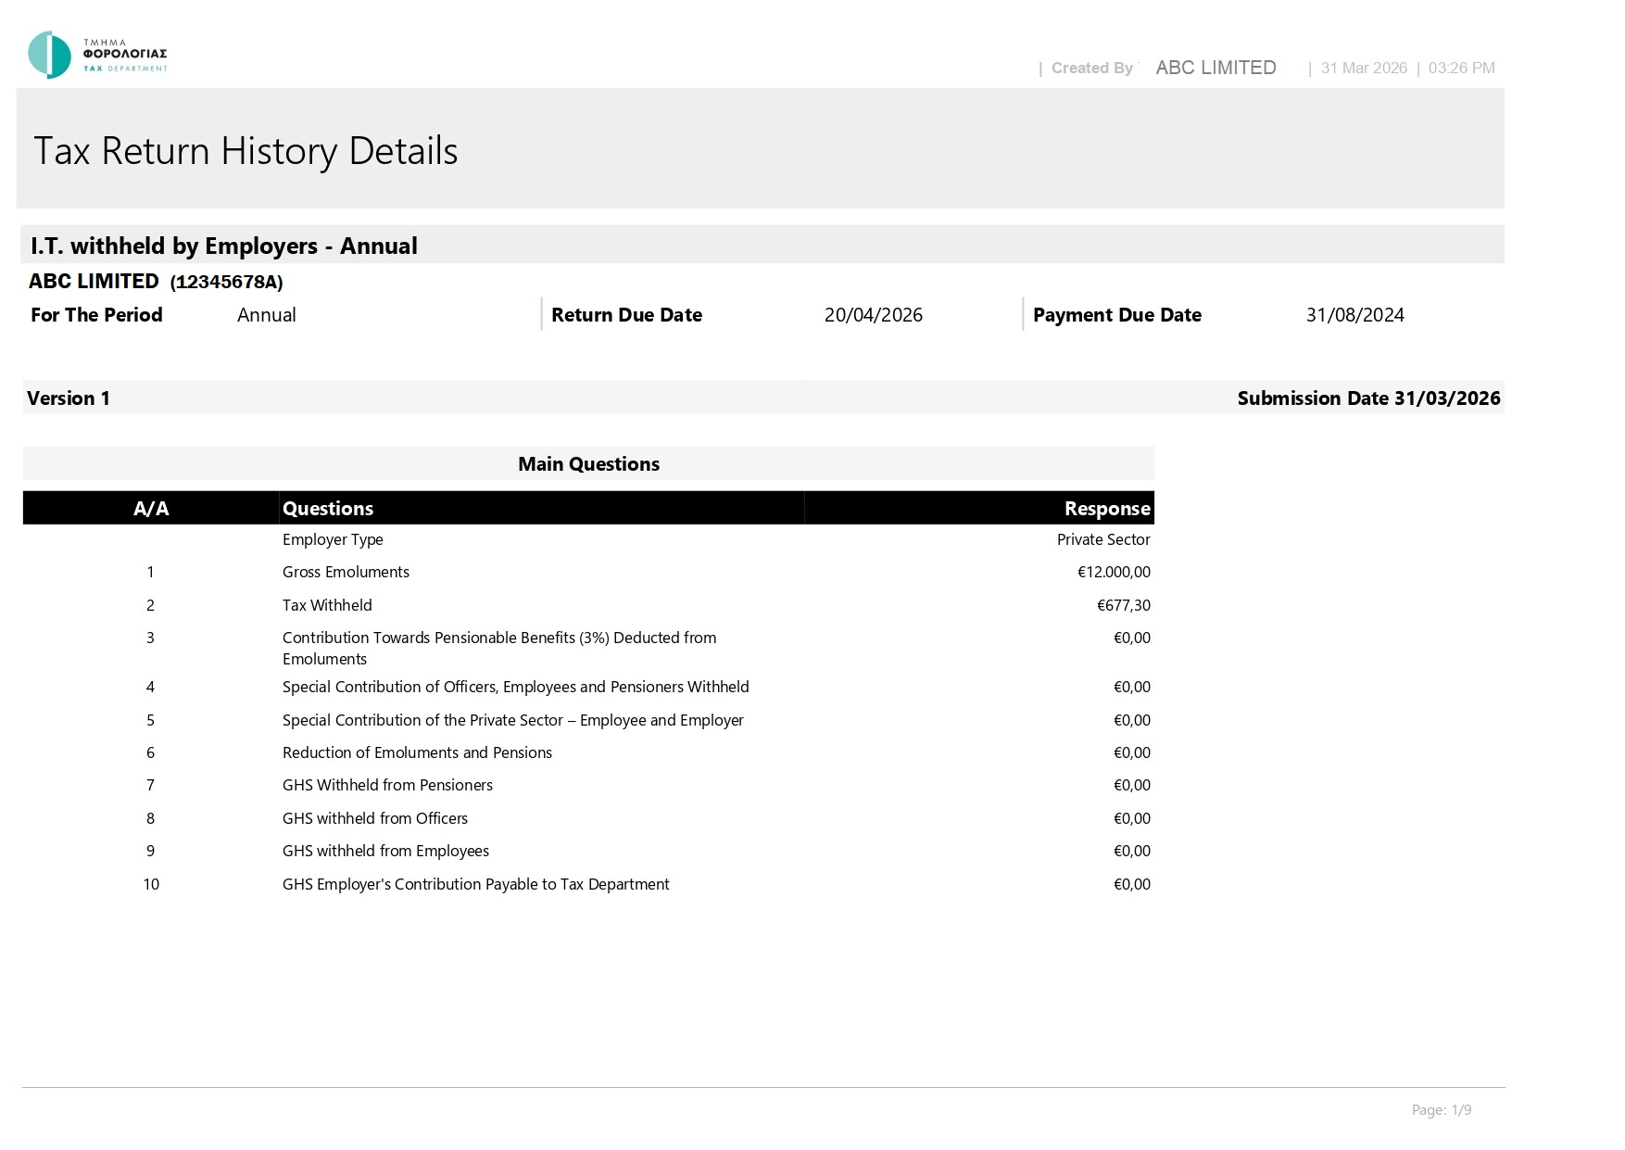Select the Private Sector employer type response
This screenshot has width=1625, height=1150.
[1103, 539]
